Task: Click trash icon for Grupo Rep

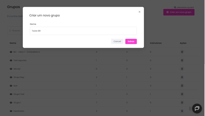Action: pos(182,77)
